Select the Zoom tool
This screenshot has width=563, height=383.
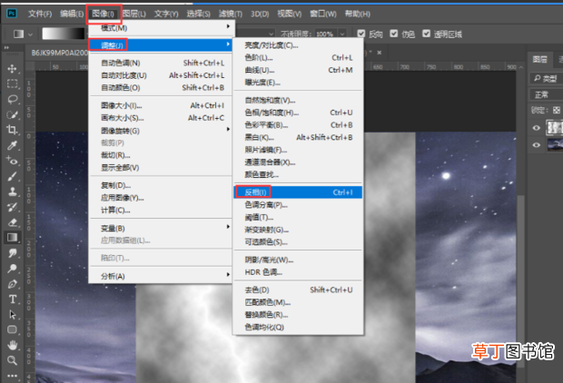pos(12,360)
